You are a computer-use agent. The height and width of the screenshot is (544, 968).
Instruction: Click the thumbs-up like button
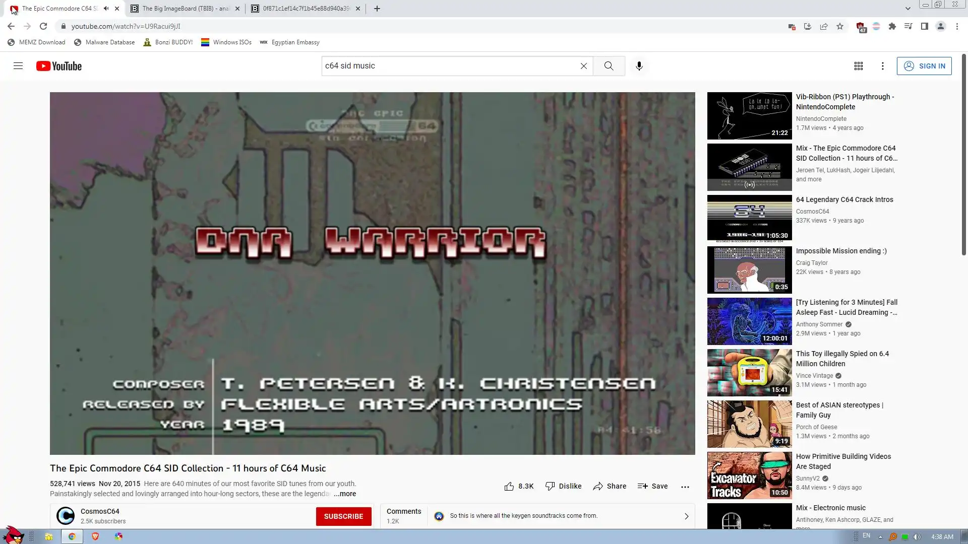click(509, 486)
